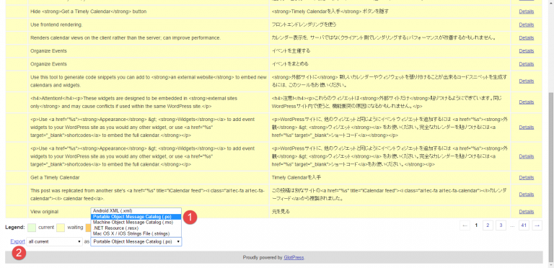Choose Machine Object Message Catalog (.mo) option

136,222
